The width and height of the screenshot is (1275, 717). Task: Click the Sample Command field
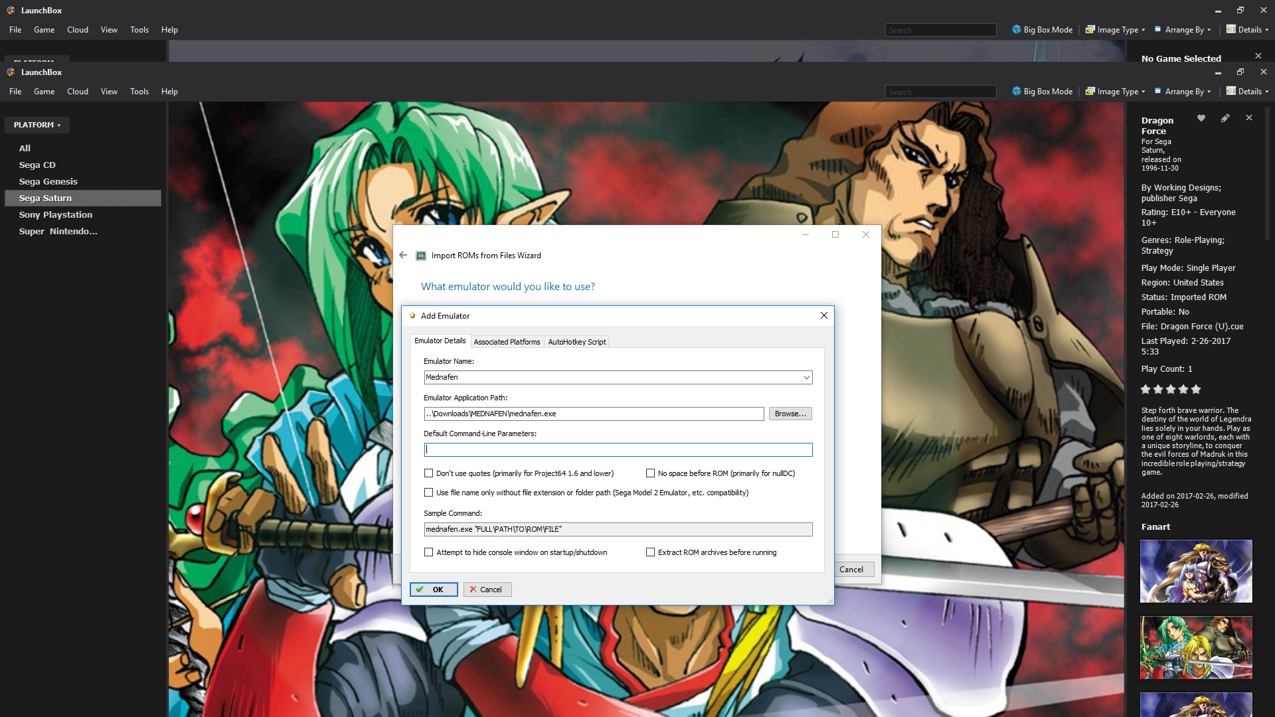point(618,529)
